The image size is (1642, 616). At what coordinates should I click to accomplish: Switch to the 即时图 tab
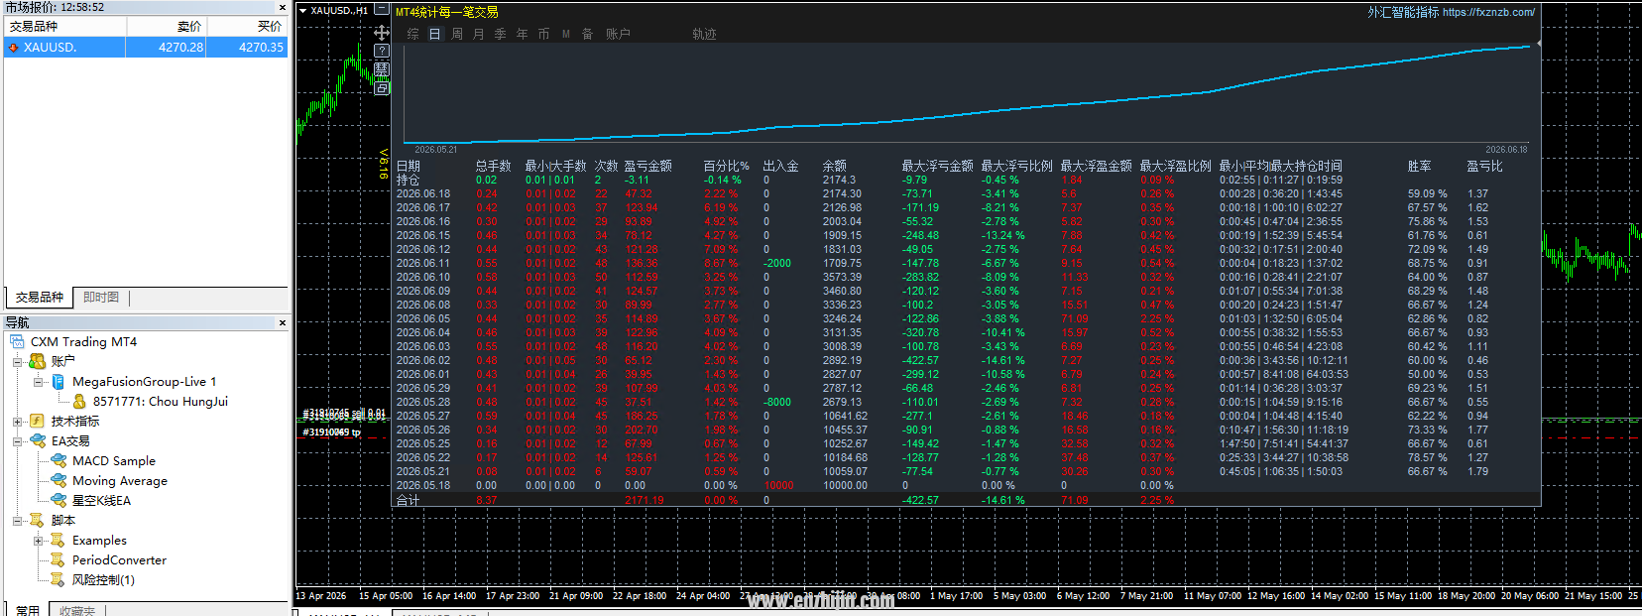pyautogui.click(x=101, y=297)
